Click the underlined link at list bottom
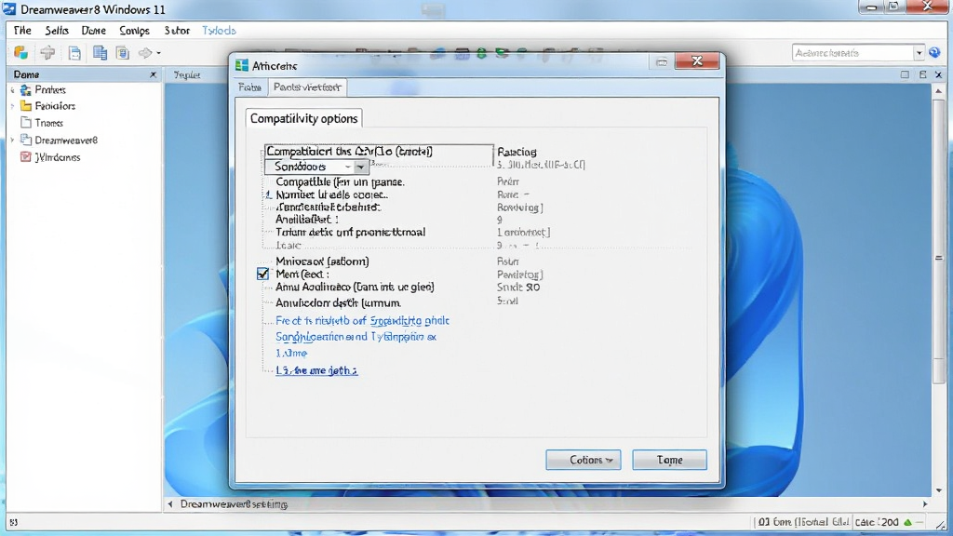This screenshot has width=953, height=536. tap(316, 370)
